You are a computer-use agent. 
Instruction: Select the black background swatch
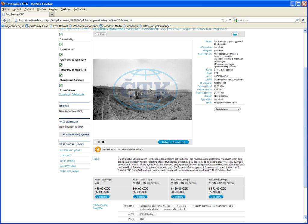[x=103, y=142]
